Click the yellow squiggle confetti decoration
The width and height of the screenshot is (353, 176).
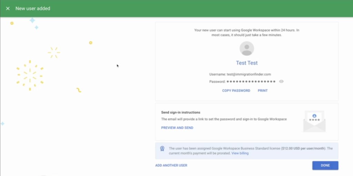tap(79, 90)
